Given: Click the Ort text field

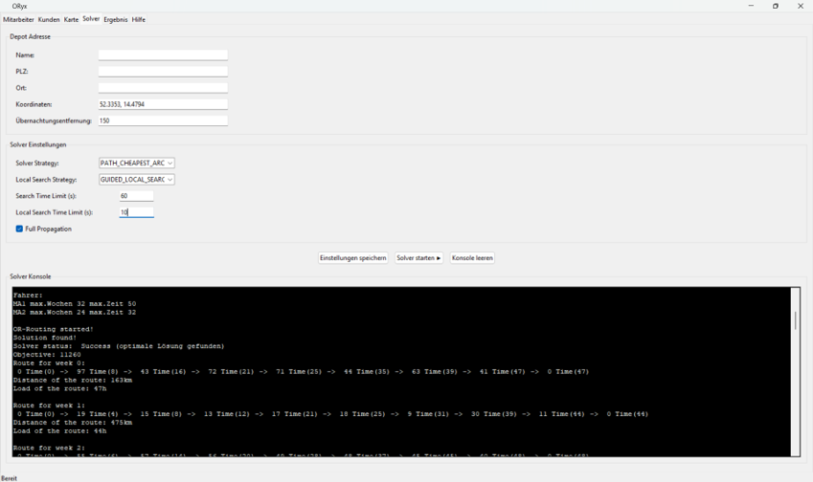Looking at the screenshot, I should (x=163, y=88).
